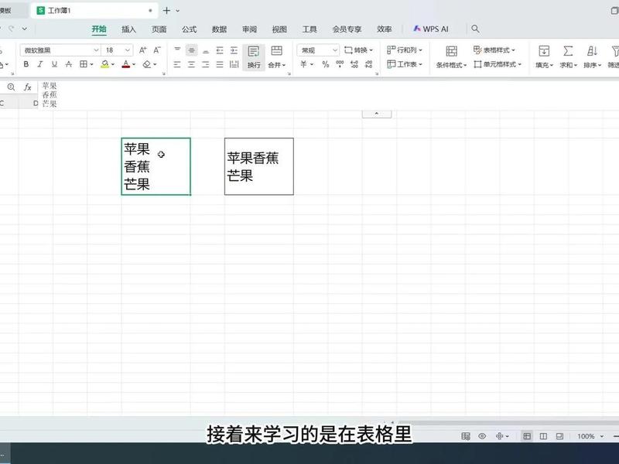
Task: Decrease decimal places
Action: pyautogui.click(x=368, y=64)
